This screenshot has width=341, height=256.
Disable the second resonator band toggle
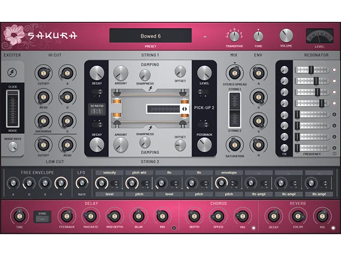(334, 81)
